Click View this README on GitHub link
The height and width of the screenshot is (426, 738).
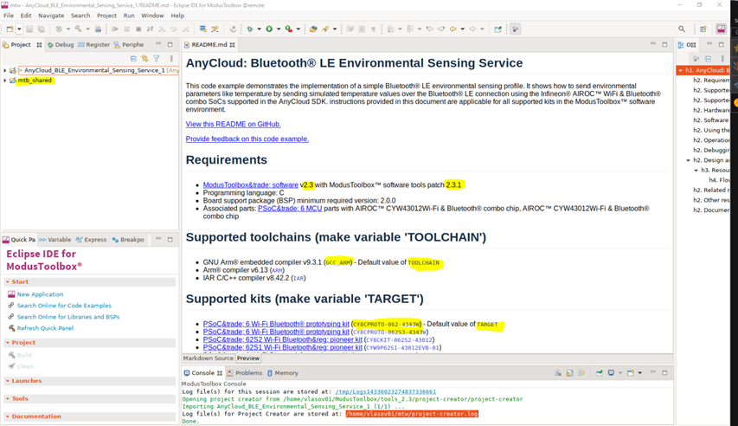pos(233,124)
